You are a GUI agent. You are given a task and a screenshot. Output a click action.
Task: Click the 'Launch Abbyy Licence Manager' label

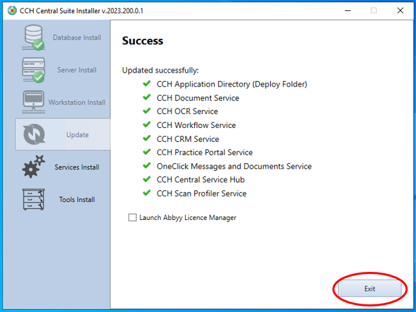coord(188,218)
